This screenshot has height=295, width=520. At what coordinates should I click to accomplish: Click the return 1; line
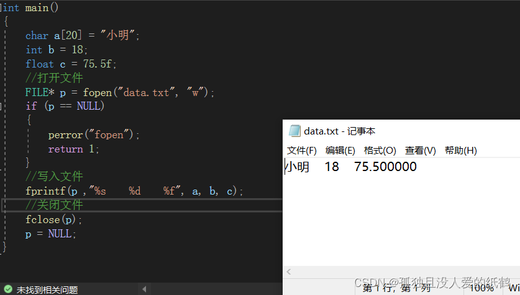click(x=74, y=149)
